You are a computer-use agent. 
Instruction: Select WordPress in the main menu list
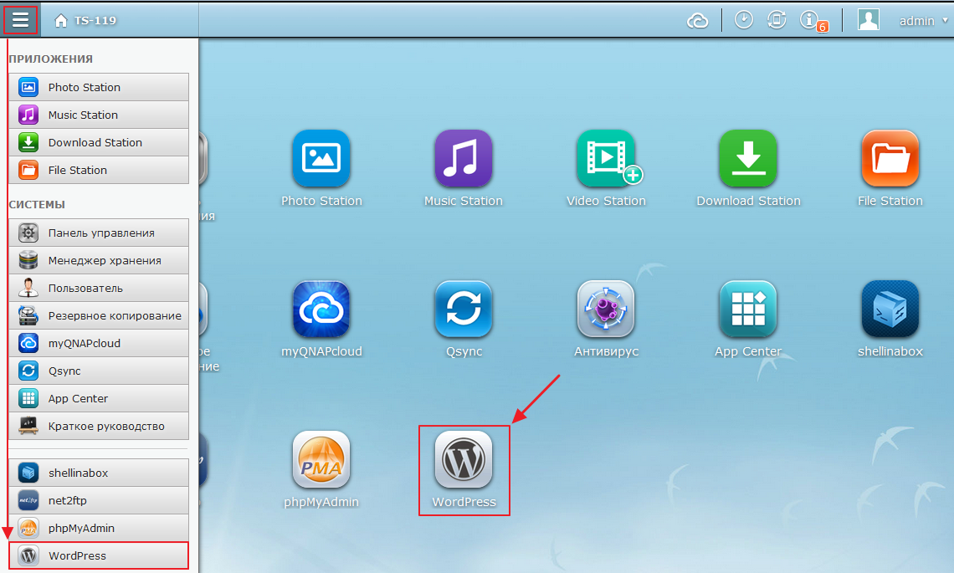[x=99, y=555]
